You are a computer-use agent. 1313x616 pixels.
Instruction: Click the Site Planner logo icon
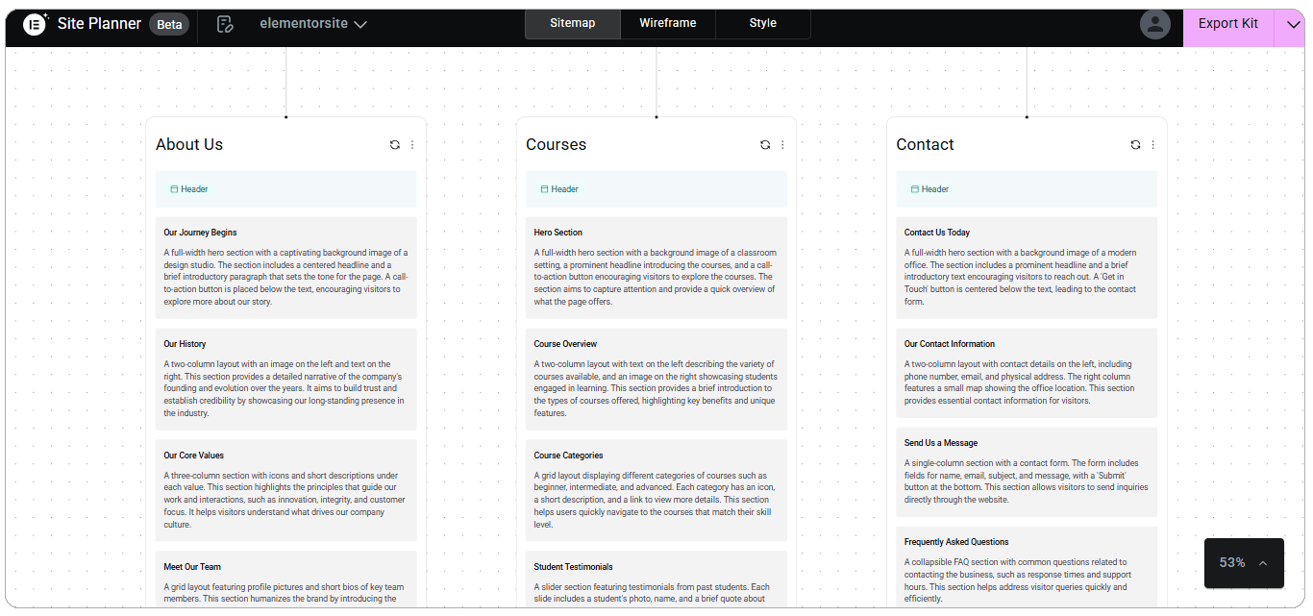point(35,23)
